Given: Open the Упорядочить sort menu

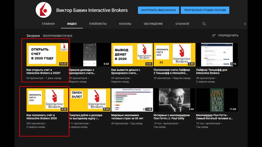Looking at the screenshot, I should (225, 36).
